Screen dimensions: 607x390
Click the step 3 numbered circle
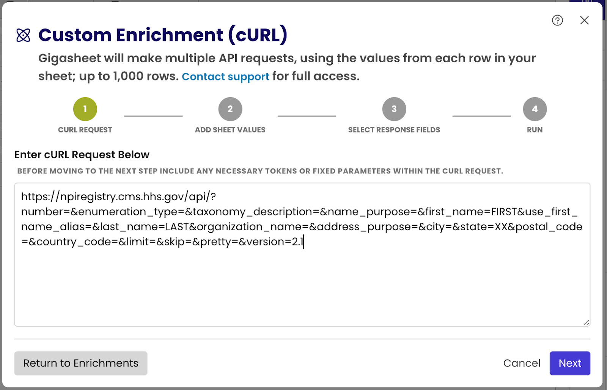point(394,109)
